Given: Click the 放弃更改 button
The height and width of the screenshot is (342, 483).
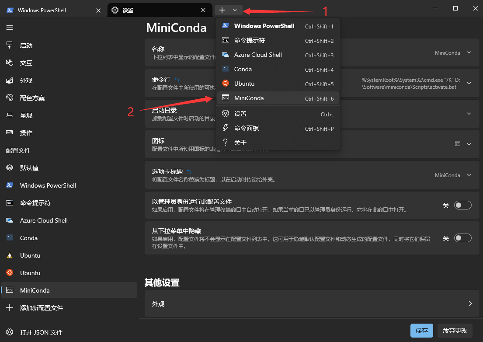Looking at the screenshot, I should (455, 331).
